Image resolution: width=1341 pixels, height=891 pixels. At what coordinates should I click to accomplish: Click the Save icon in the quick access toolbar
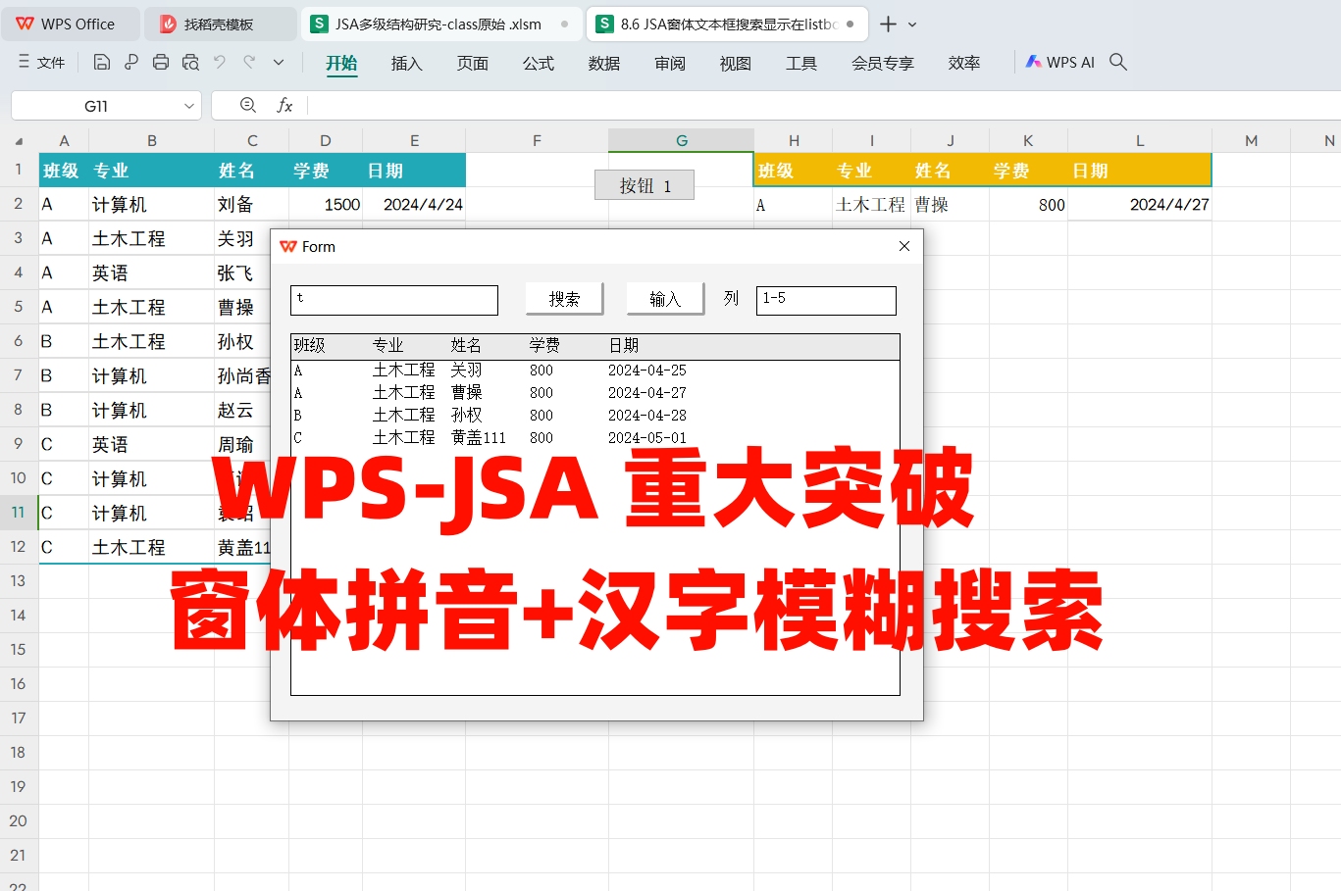pyautogui.click(x=101, y=61)
